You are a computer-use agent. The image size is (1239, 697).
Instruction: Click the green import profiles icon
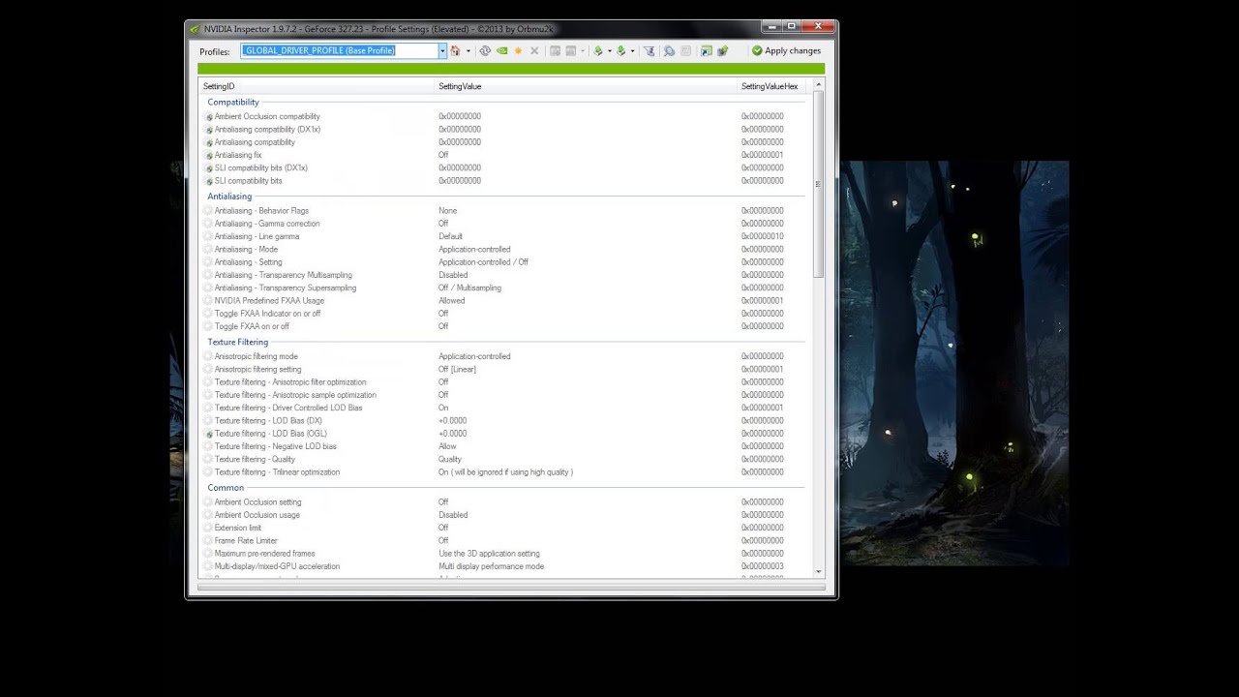click(x=621, y=50)
